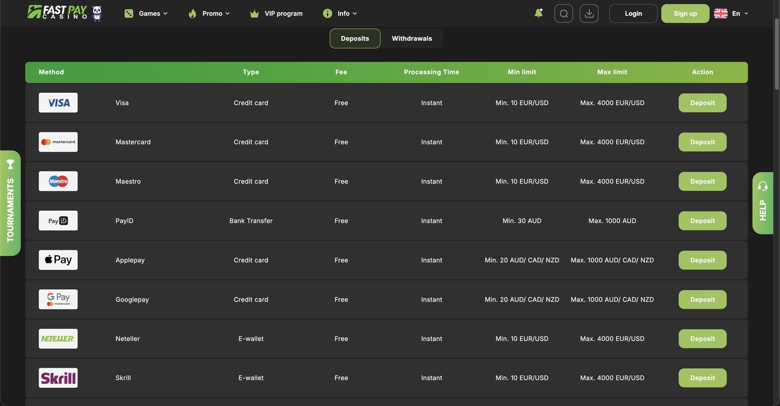Screen dimensions: 780x406
Task: Click the Promo flame icon
Action: point(193,13)
